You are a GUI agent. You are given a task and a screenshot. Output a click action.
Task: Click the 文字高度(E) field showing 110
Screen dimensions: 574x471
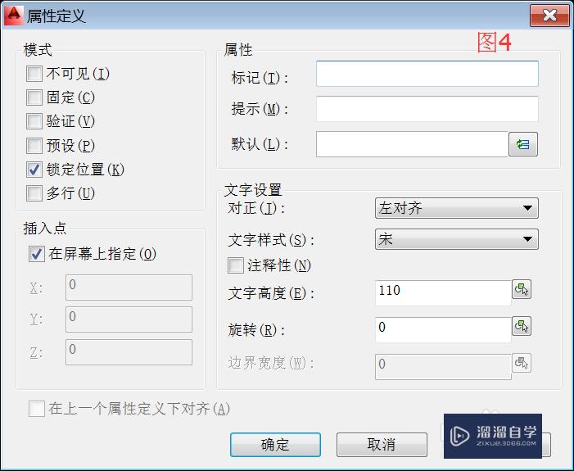(x=443, y=292)
